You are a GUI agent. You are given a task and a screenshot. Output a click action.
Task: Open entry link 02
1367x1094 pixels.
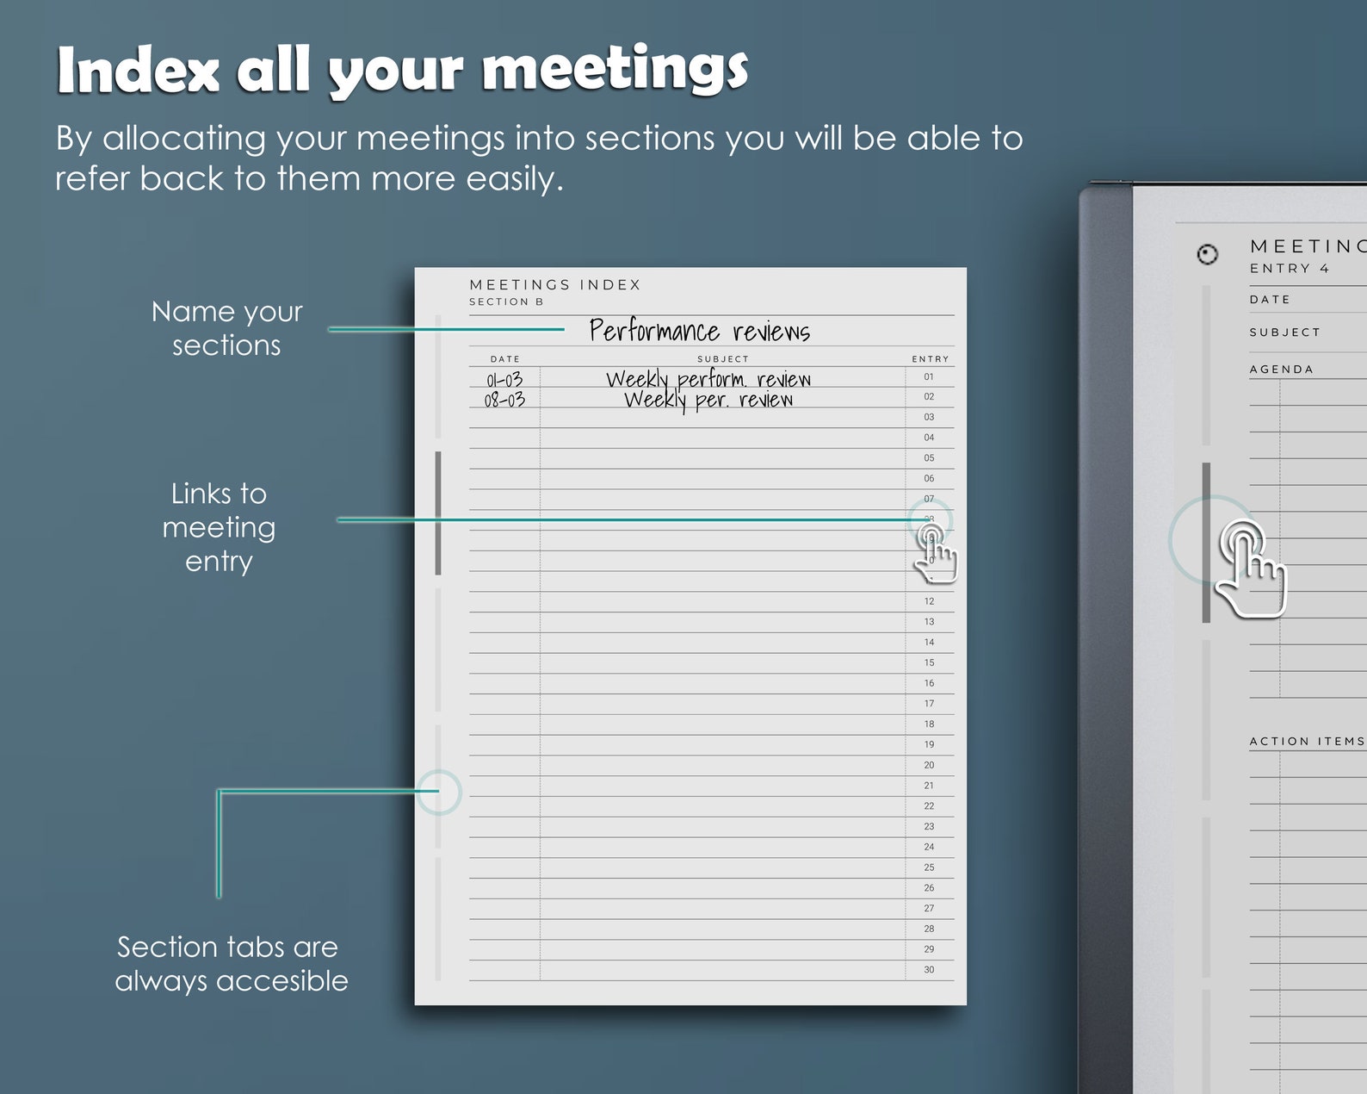click(929, 397)
